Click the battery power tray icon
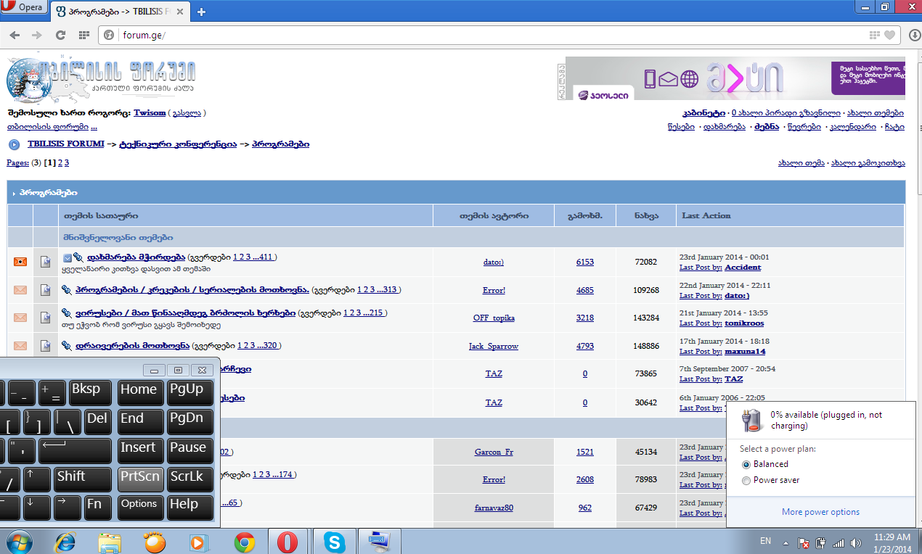The width and height of the screenshot is (922, 554). (x=821, y=542)
